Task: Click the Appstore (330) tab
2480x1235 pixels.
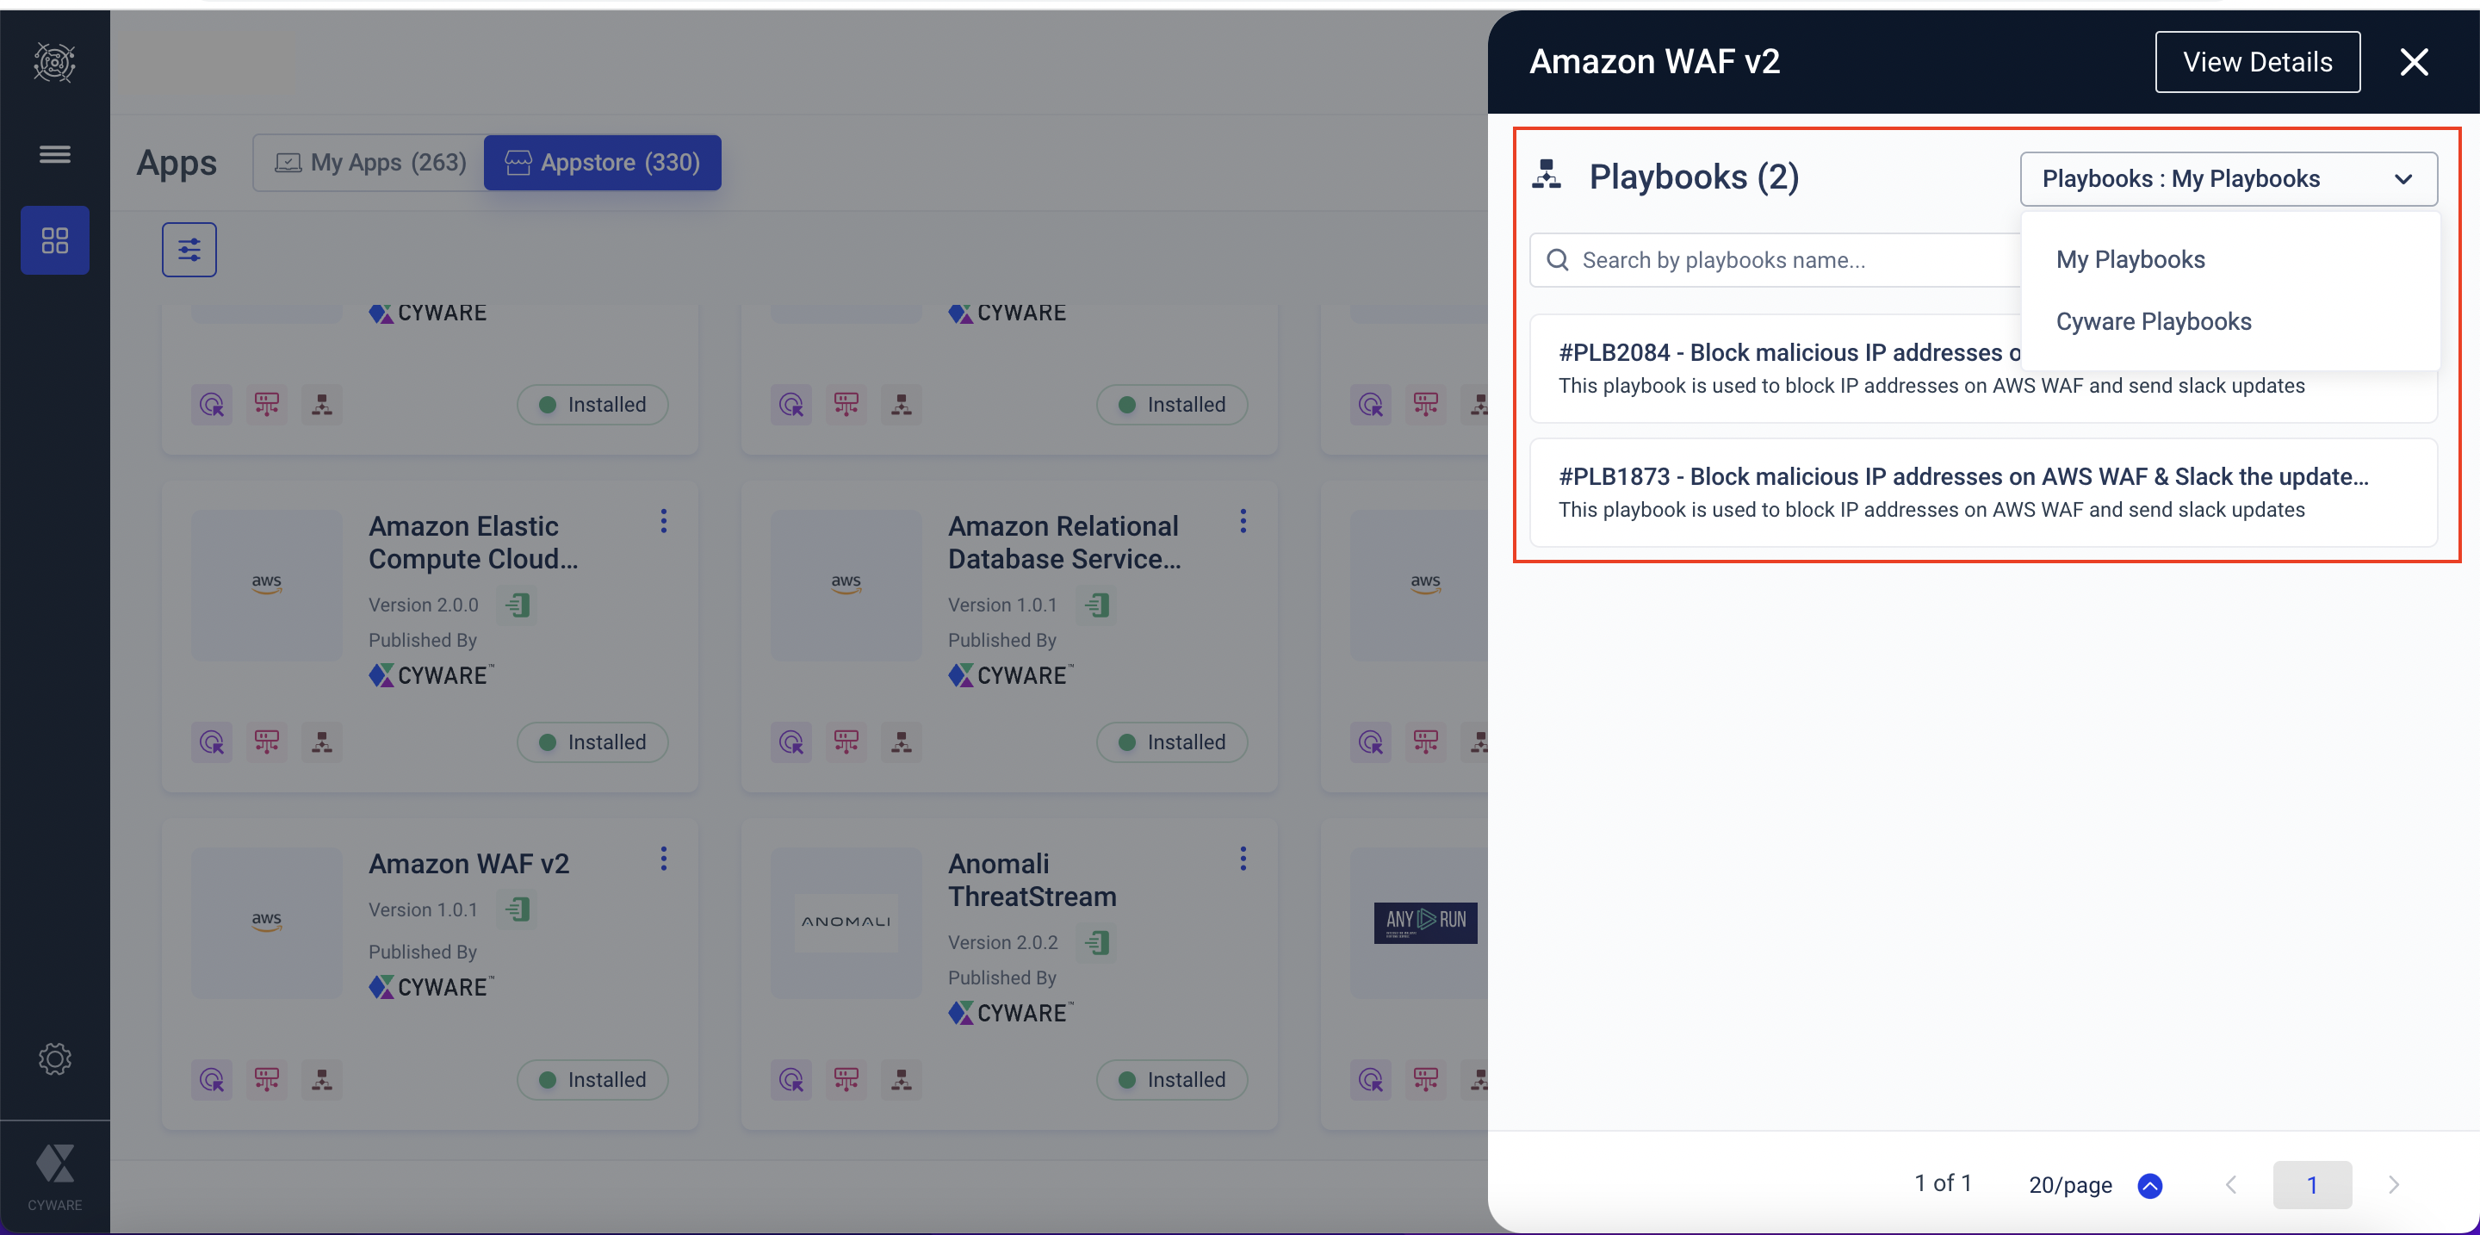Action: (x=603, y=161)
